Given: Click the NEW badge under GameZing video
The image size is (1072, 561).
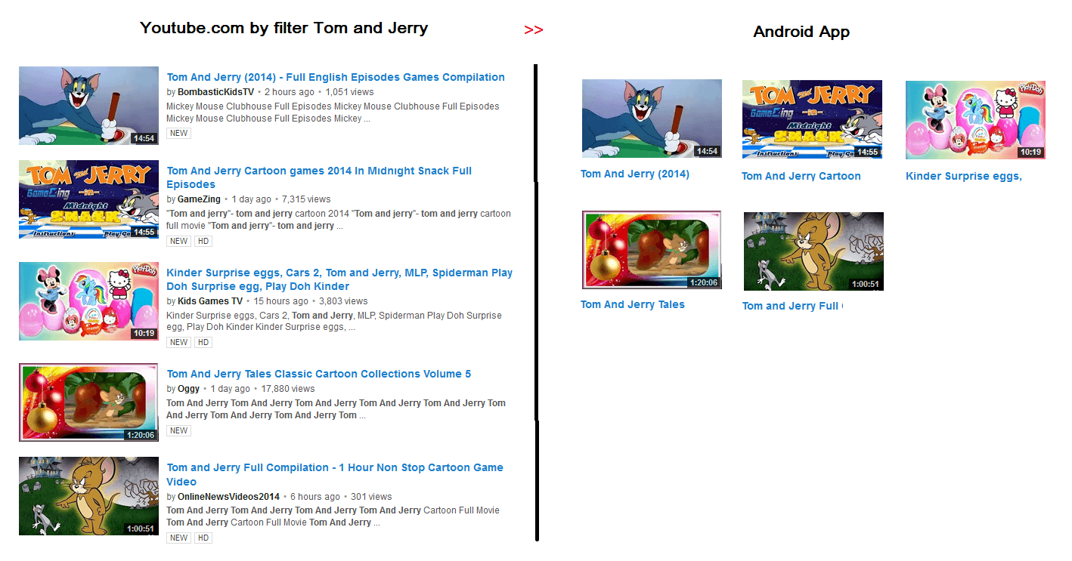Looking at the screenshot, I should pyautogui.click(x=178, y=241).
